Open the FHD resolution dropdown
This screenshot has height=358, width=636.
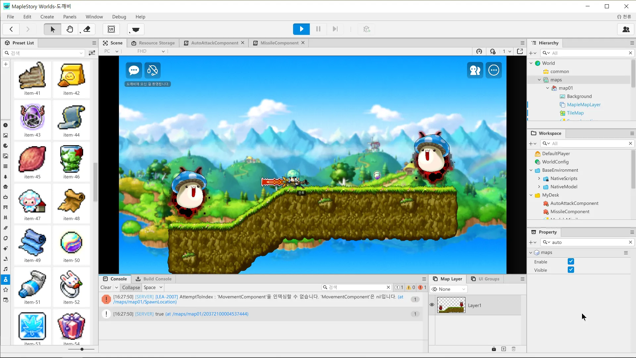tap(151, 51)
